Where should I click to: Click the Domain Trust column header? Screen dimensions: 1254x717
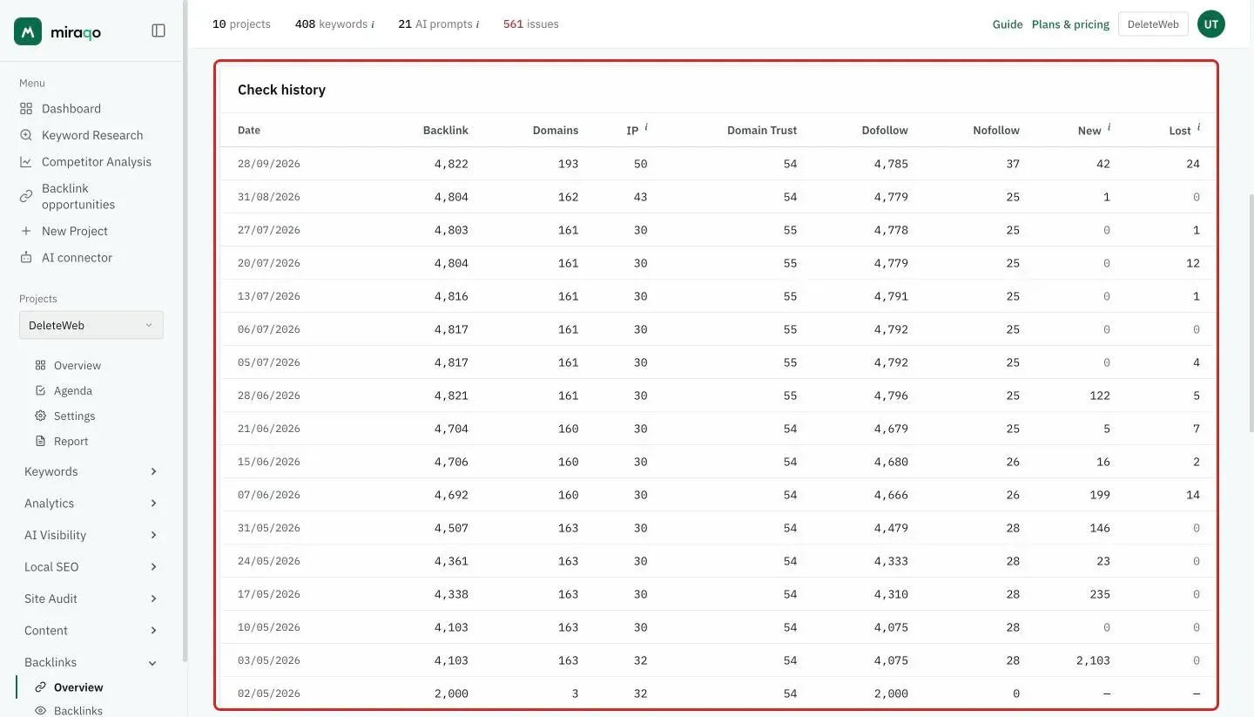[762, 131]
